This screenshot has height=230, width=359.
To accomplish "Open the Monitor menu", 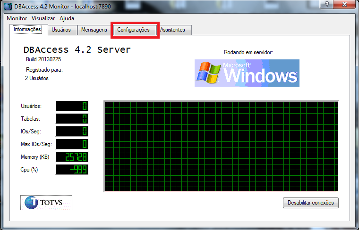I will coord(17,18).
